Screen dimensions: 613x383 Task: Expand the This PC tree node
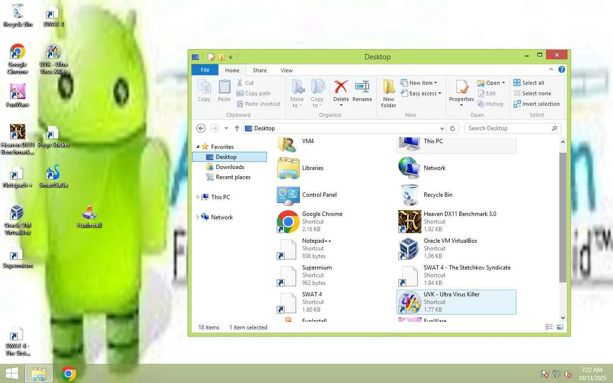198,197
